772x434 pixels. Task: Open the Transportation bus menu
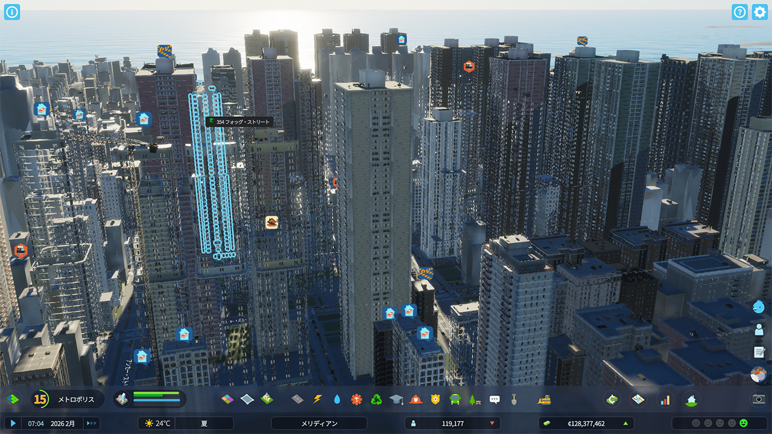coord(455,399)
